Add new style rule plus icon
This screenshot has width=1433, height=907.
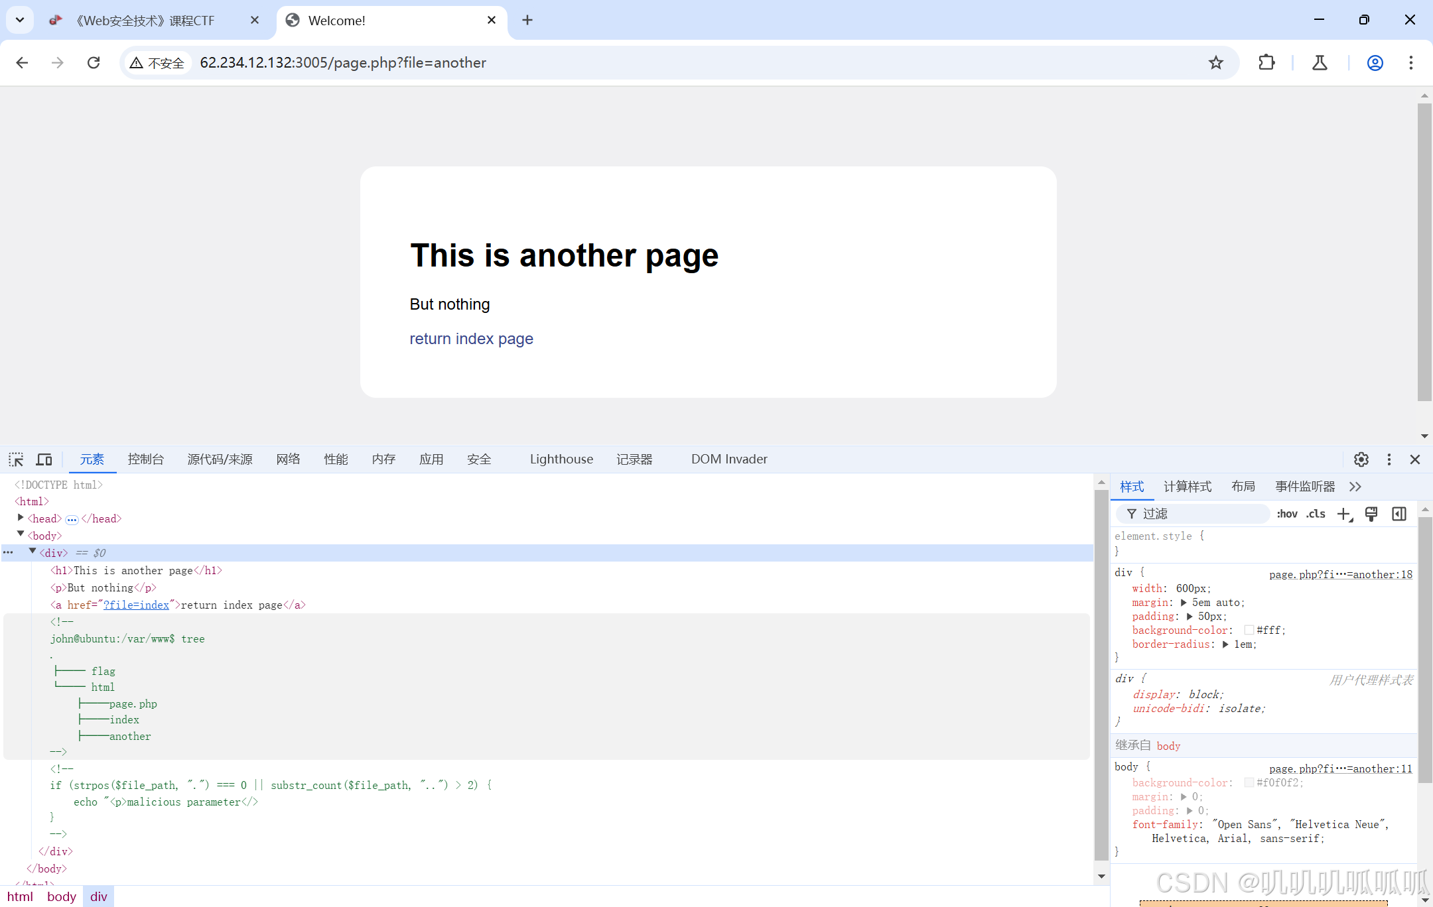(x=1344, y=514)
